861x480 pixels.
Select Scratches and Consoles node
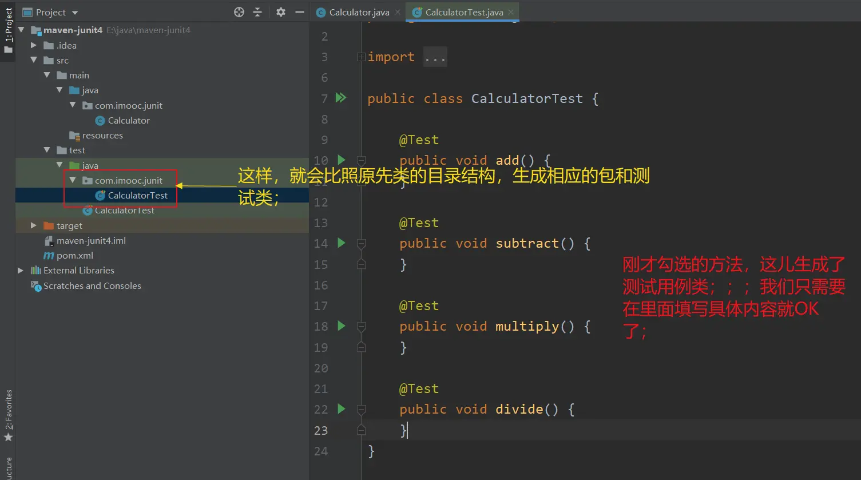click(92, 285)
